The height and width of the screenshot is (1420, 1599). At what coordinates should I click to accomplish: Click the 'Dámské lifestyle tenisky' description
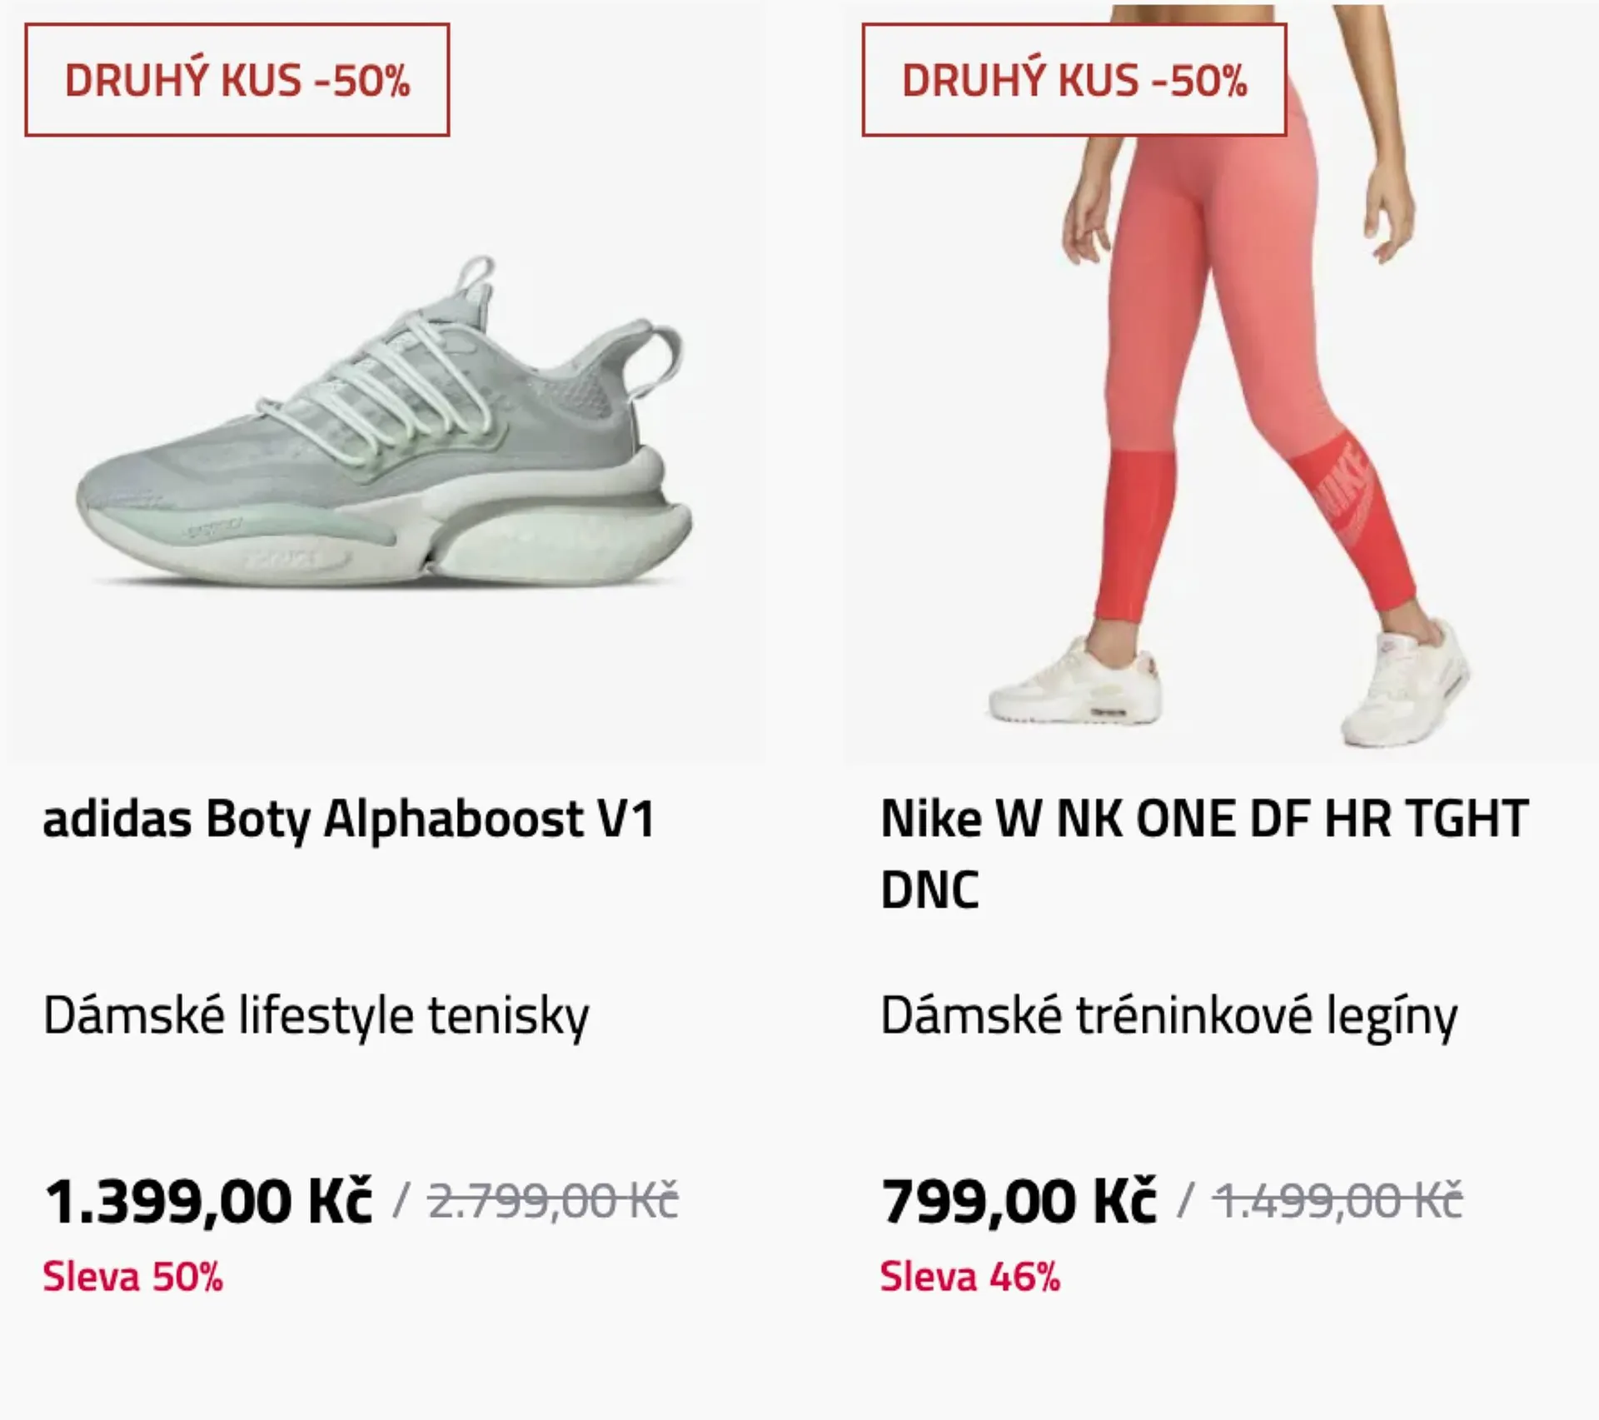click(316, 1016)
